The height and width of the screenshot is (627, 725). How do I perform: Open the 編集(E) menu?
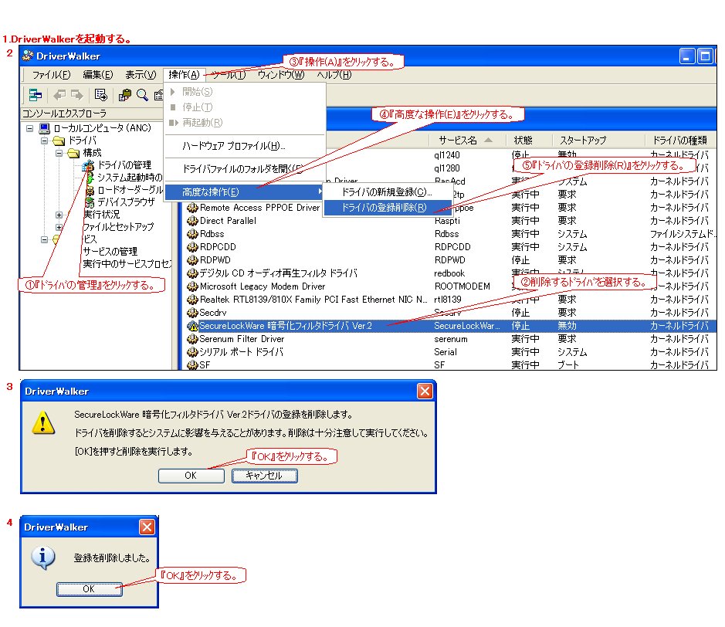click(97, 74)
